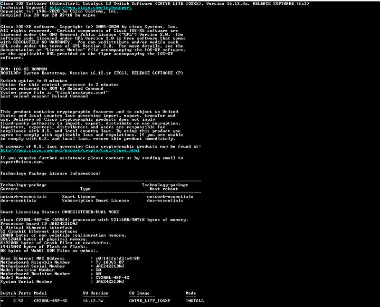Click 'Smart License' type cell
Screen dimensions: 380x307
[x=79, y=197]
